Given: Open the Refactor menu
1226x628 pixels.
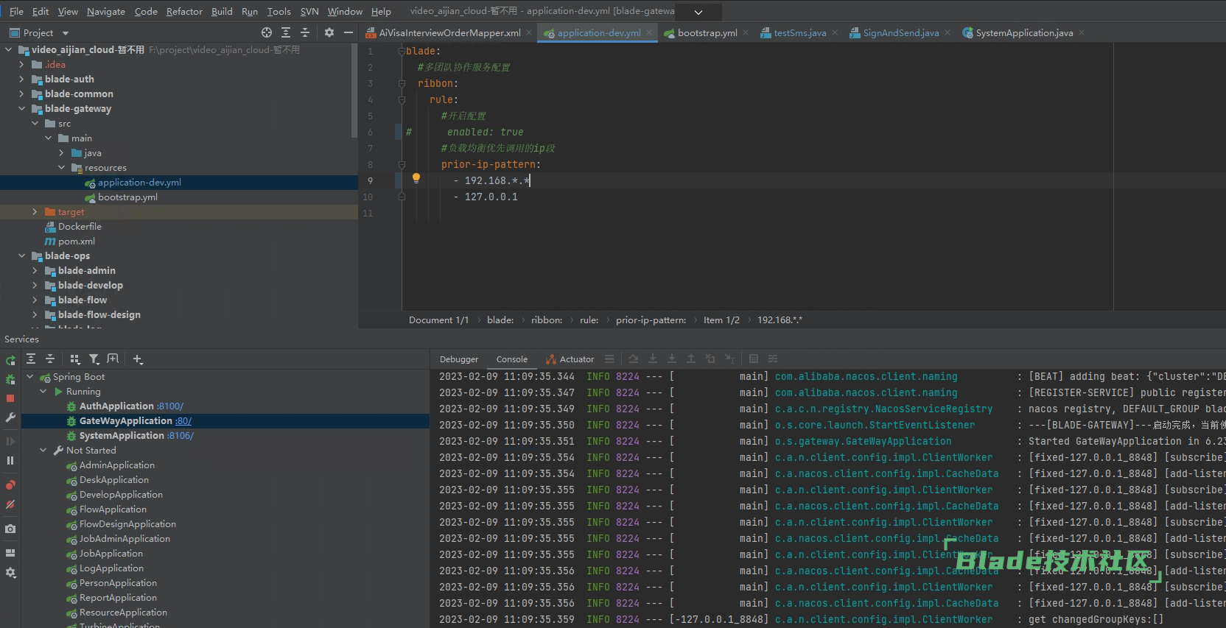Looking at the screenshot, I should tap(184, 11).
